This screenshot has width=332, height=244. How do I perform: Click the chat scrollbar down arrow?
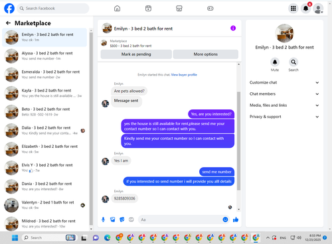click(x=238, y=209)
